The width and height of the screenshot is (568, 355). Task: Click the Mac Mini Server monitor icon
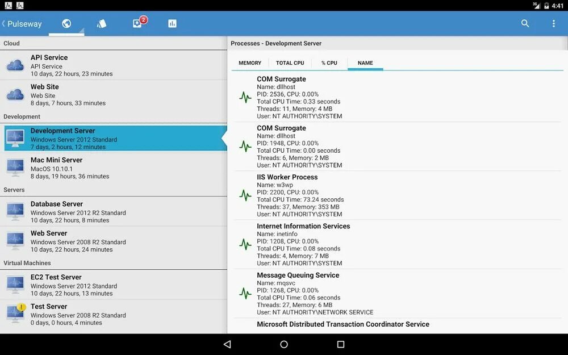(x=15, y=168)
